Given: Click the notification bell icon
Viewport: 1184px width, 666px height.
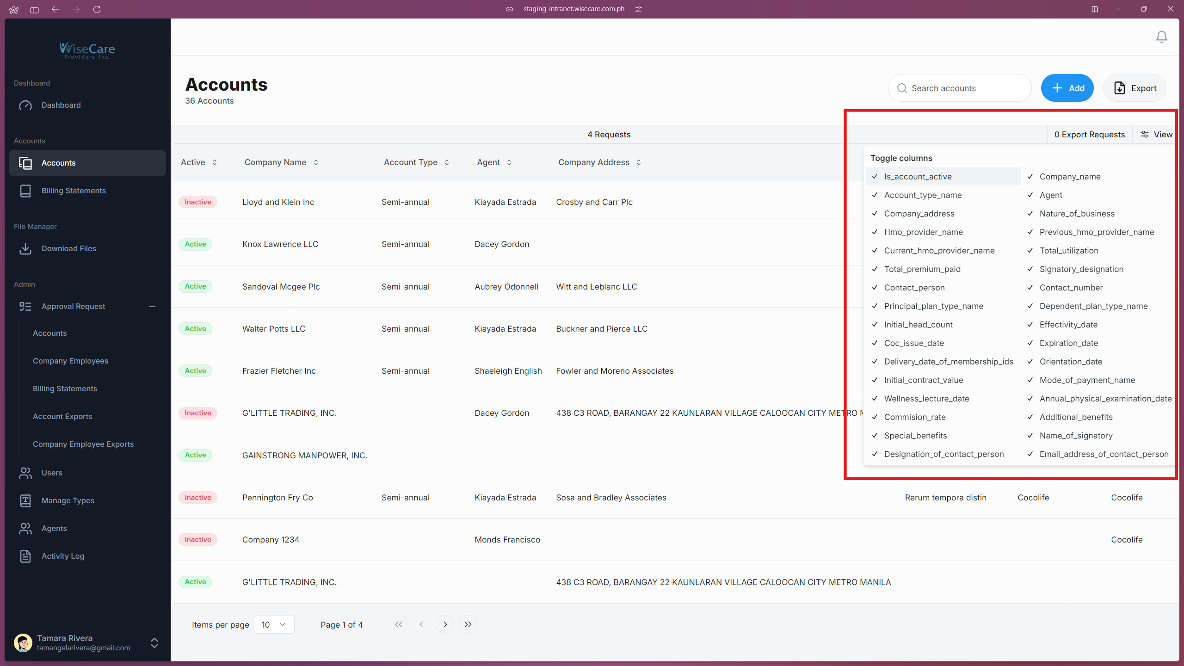Looking at the screenshot, I should click(x=1161, y=37).
